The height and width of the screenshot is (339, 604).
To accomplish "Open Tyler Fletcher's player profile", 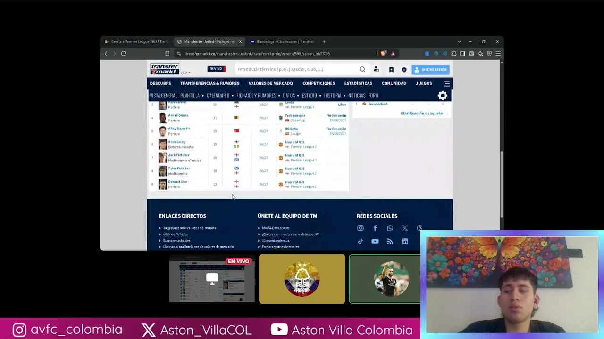I will point(179,168).
